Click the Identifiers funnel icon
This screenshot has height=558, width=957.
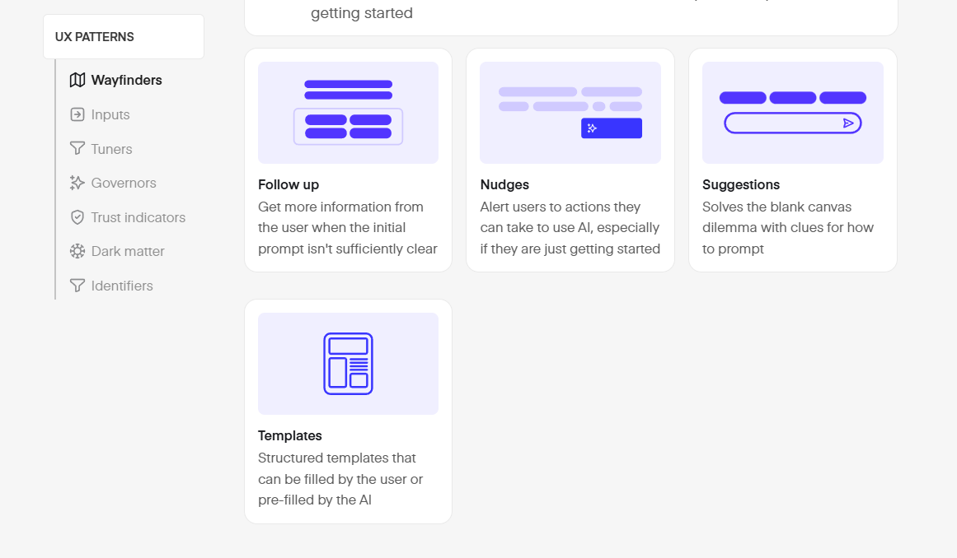(x=77, y=286)
